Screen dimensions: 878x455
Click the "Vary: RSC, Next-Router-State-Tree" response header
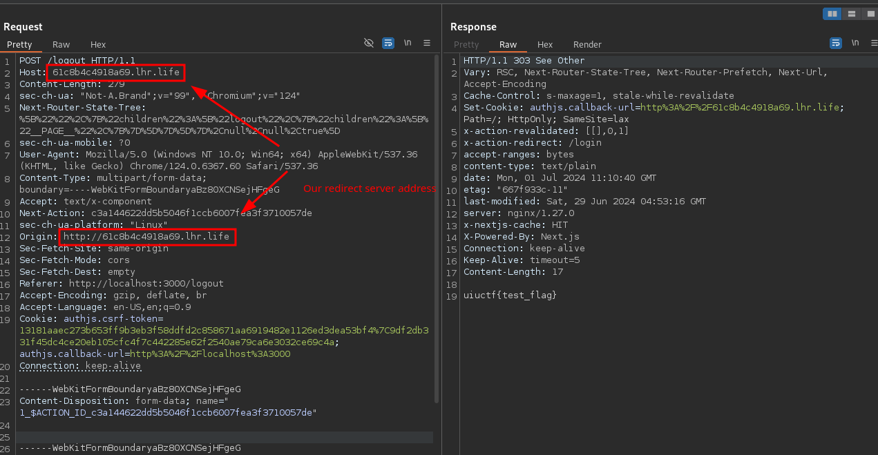coord(646,72)
